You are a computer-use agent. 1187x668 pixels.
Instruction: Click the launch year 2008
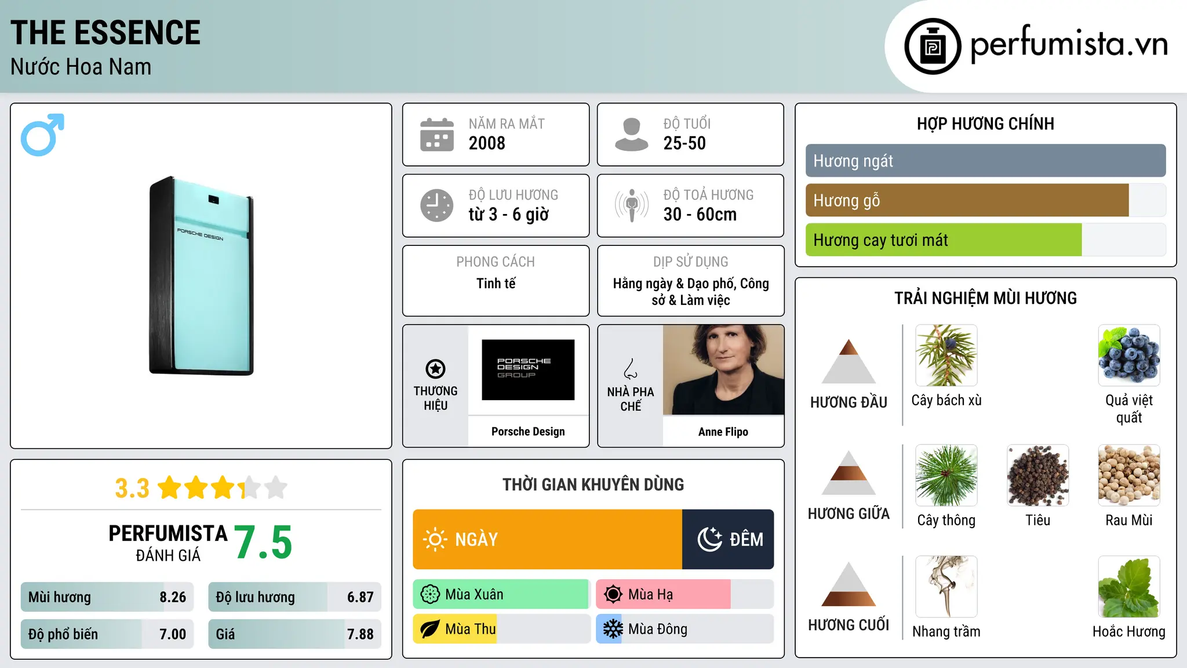[487, 143]
